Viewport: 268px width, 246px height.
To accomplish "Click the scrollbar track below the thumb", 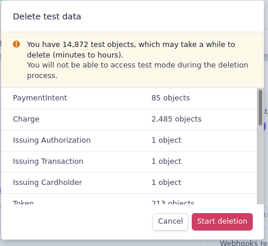I will 260,164.
